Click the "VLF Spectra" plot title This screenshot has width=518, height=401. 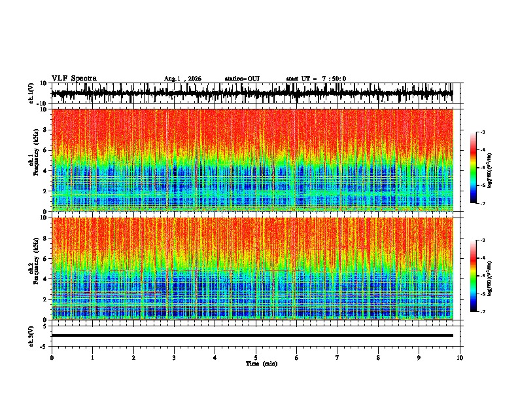tap(74, 79)
